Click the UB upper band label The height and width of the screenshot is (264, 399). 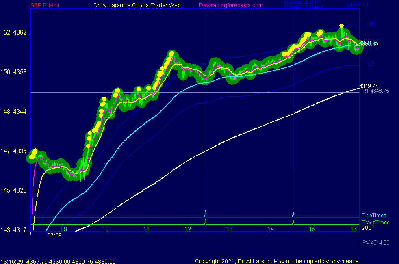(x=371, y=24)
